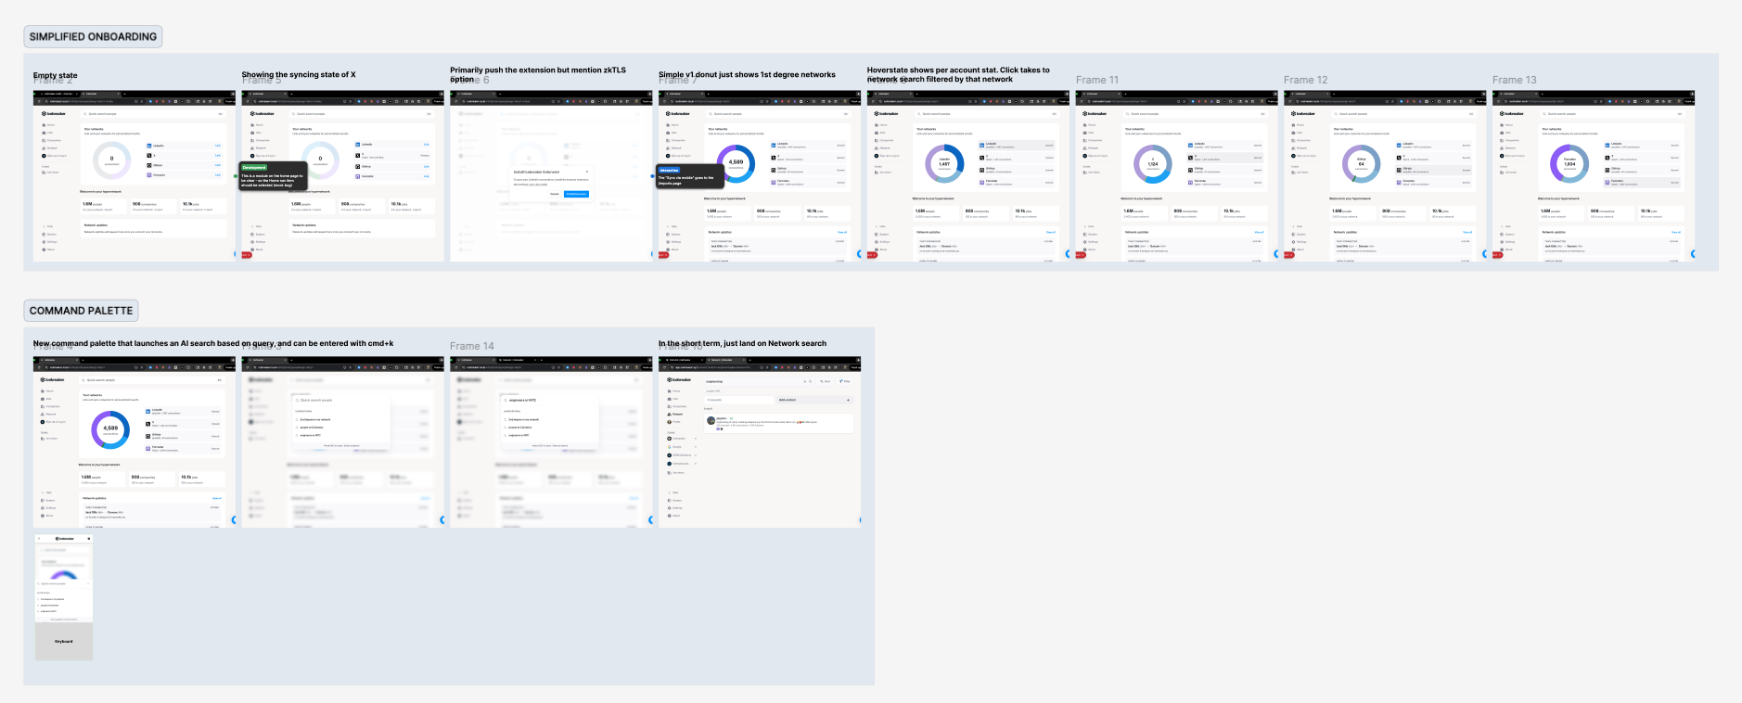Select the SIMPLIFIED ONBOARDING section label
Image resolution: width=1742 pixels, height=703 pixels.
click(93, 37)
